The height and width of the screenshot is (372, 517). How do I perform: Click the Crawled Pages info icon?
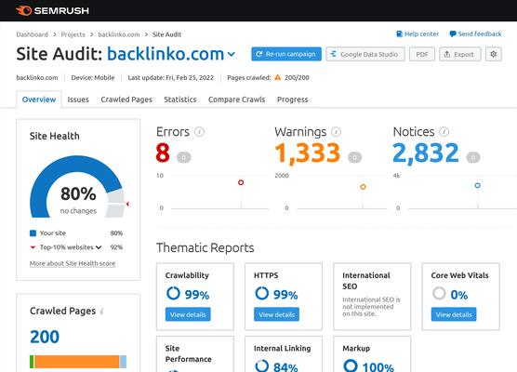coord(102,311)
